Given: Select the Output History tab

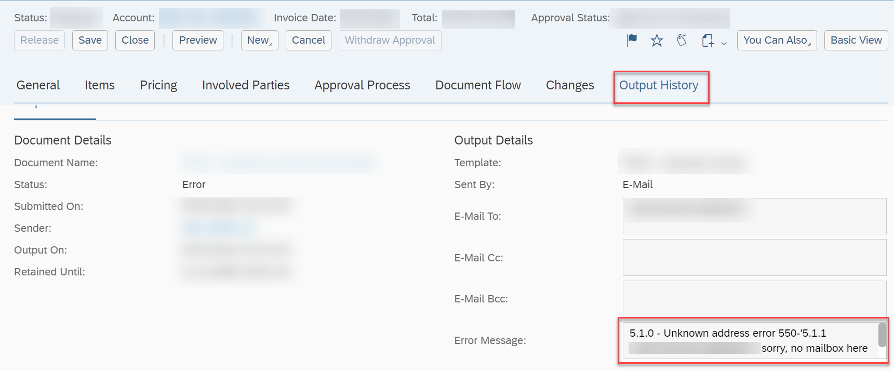Looking at the screenshot, I should pos(659,85).
